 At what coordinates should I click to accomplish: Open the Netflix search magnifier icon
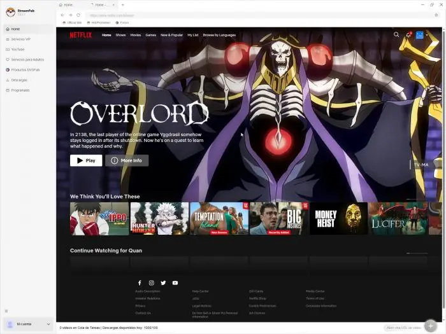tap(396, 34)
